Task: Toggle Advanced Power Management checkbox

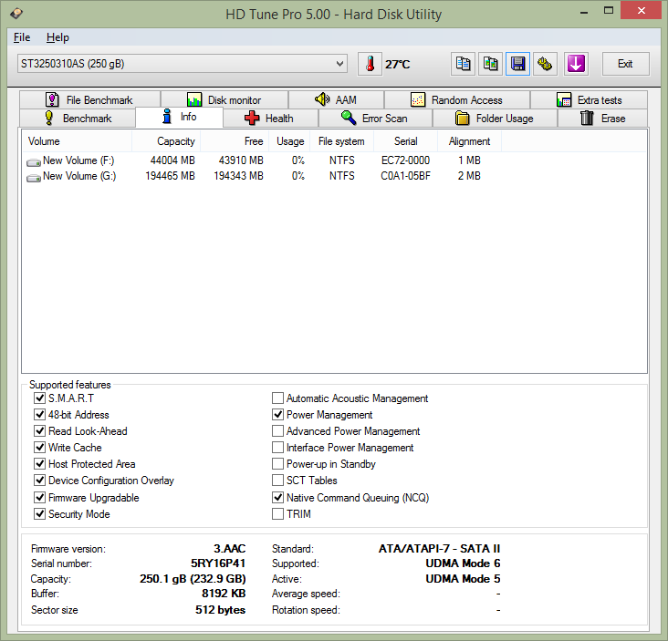Action: coord(277,430)
